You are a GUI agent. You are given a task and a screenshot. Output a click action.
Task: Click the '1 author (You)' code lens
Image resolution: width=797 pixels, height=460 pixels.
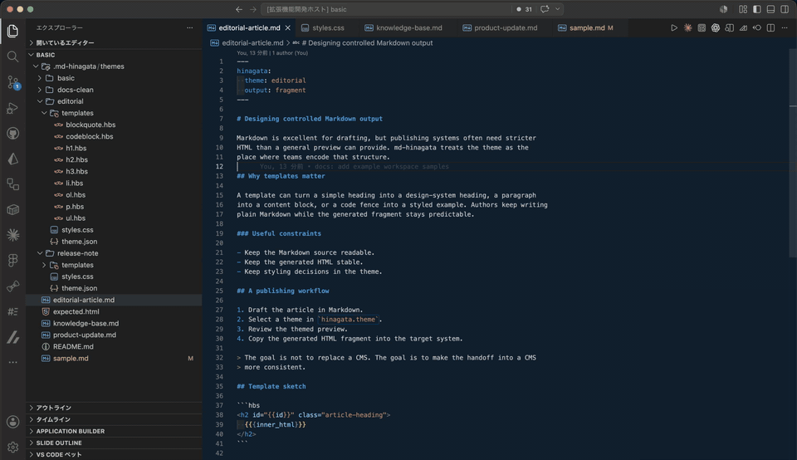point(290,53)
